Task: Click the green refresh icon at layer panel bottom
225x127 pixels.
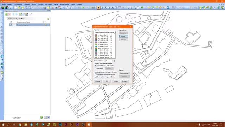Action: pos(41,117)
